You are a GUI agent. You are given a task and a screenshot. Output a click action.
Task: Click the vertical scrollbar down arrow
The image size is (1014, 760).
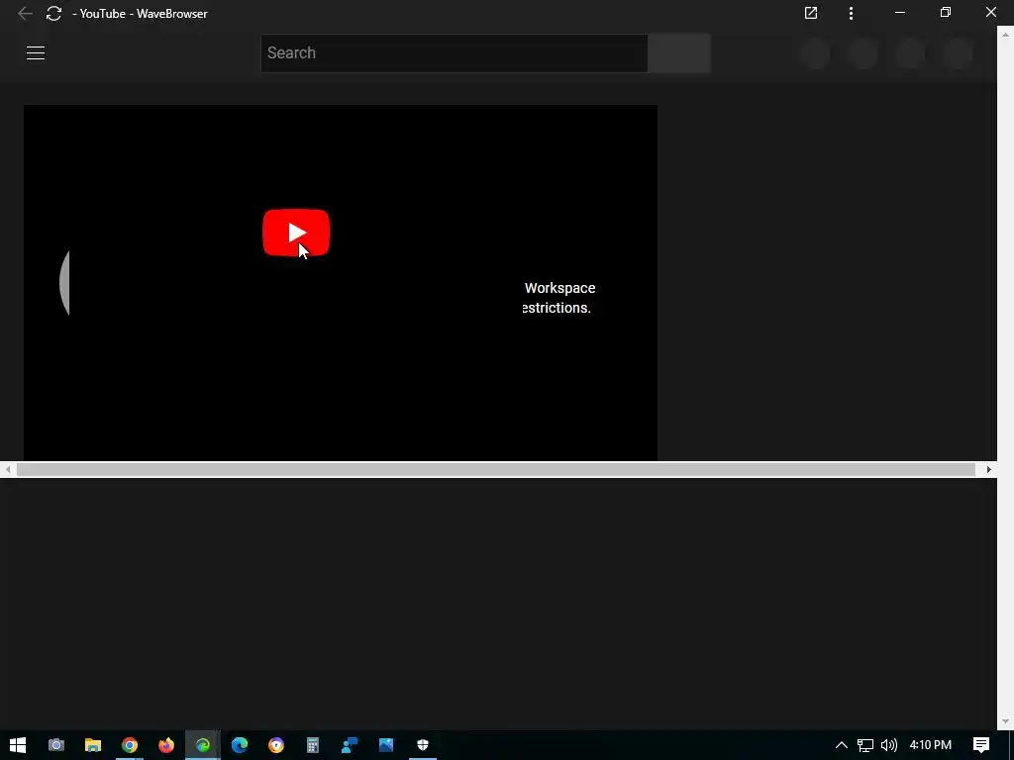coord(1006,721)
